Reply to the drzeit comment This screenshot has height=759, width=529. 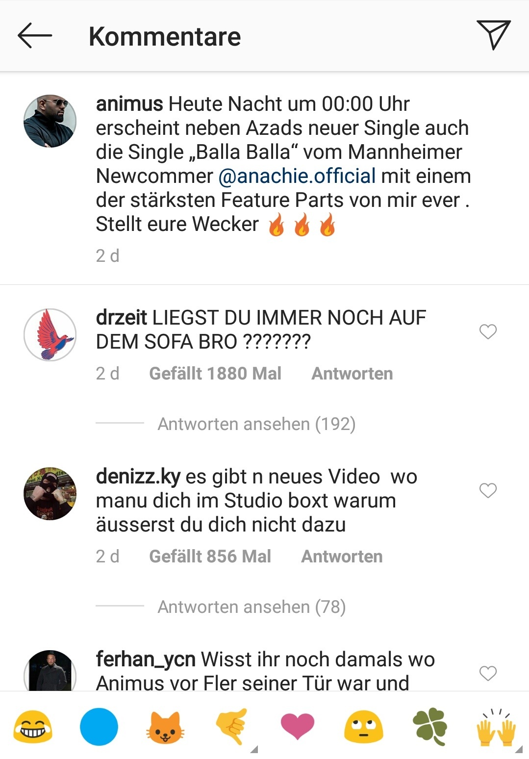click(352, 374)
